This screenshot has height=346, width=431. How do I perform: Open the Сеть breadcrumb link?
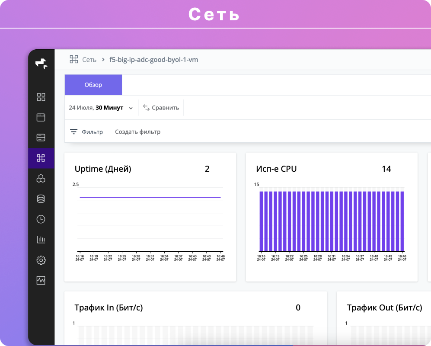[88, 59]
